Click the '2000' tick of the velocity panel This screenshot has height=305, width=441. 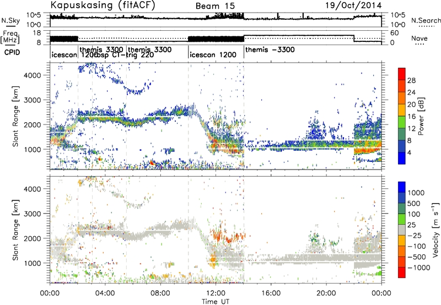coord(34,238)
